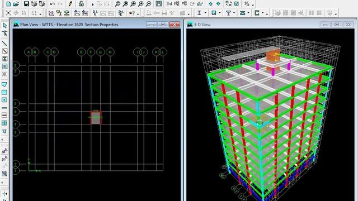358x201 pixels.
Task: Choose draw rectangular areas tool
Action: pyautogui.click(x=4, y=92)
